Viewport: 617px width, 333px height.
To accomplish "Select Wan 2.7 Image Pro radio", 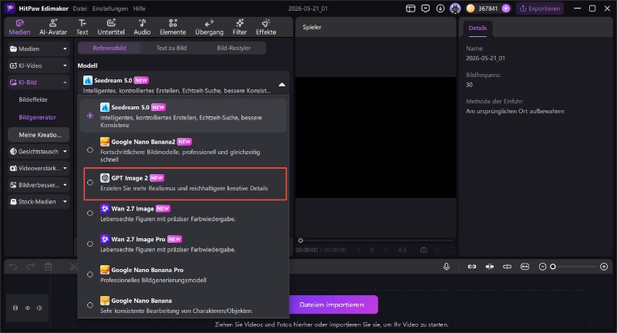I will point(90,244).
